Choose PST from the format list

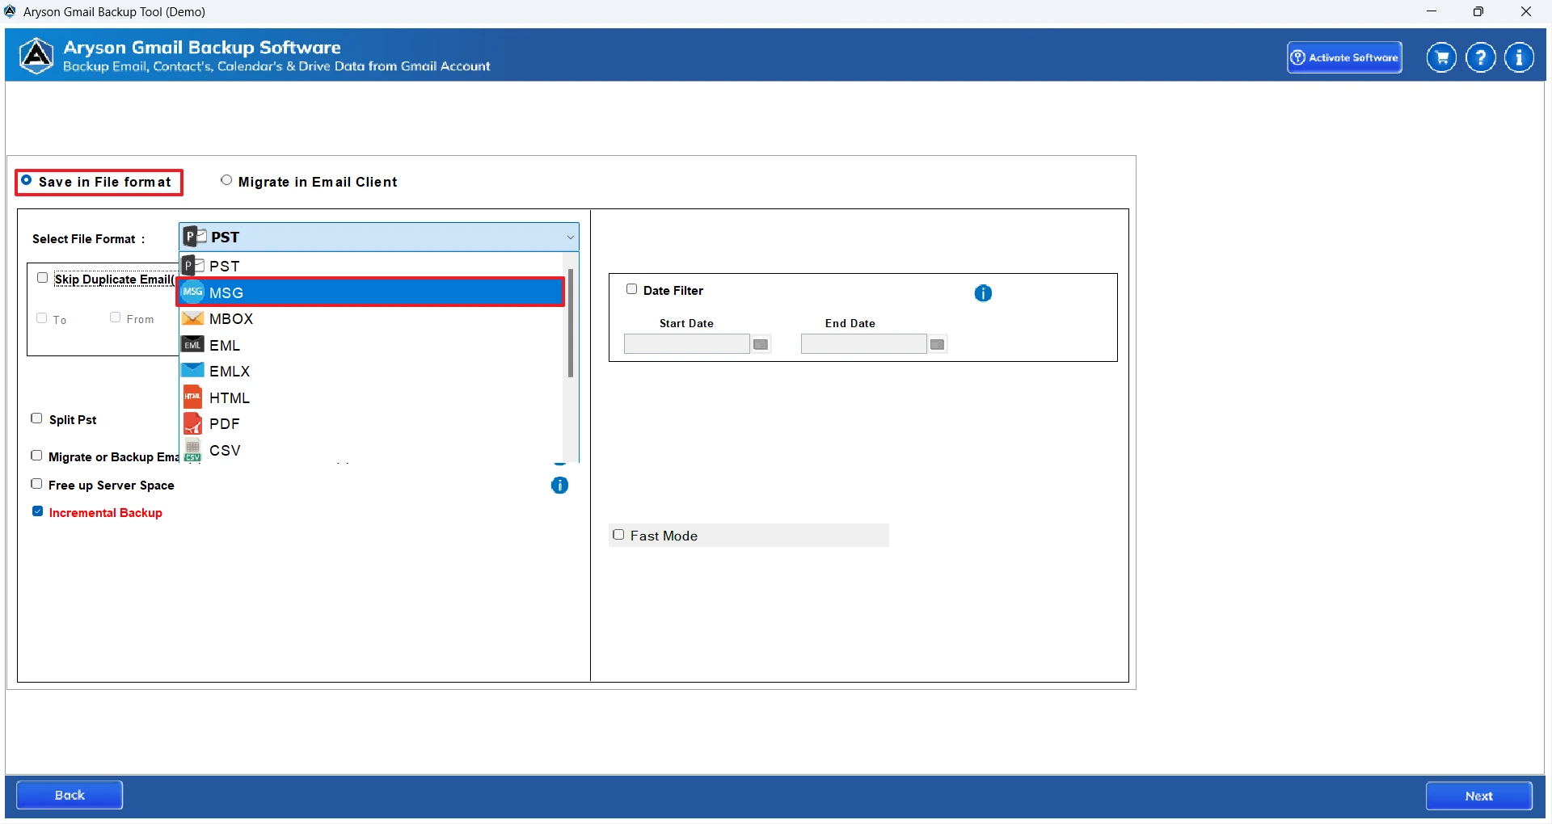(x=370, y=266)
